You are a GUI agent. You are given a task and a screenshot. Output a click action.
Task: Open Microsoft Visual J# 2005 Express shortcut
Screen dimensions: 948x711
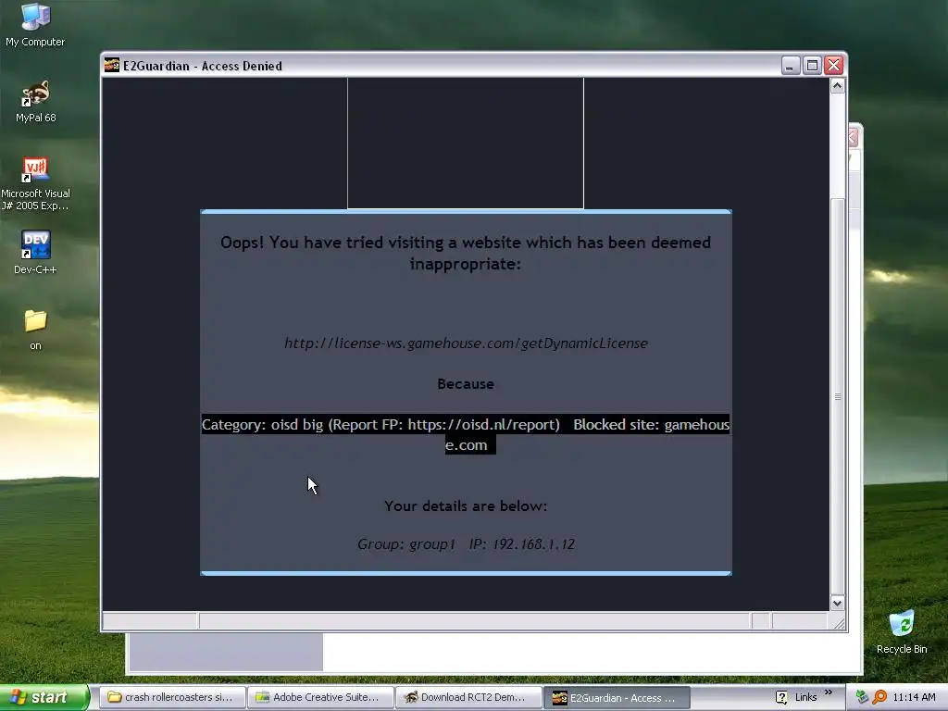tap(35, 184)
